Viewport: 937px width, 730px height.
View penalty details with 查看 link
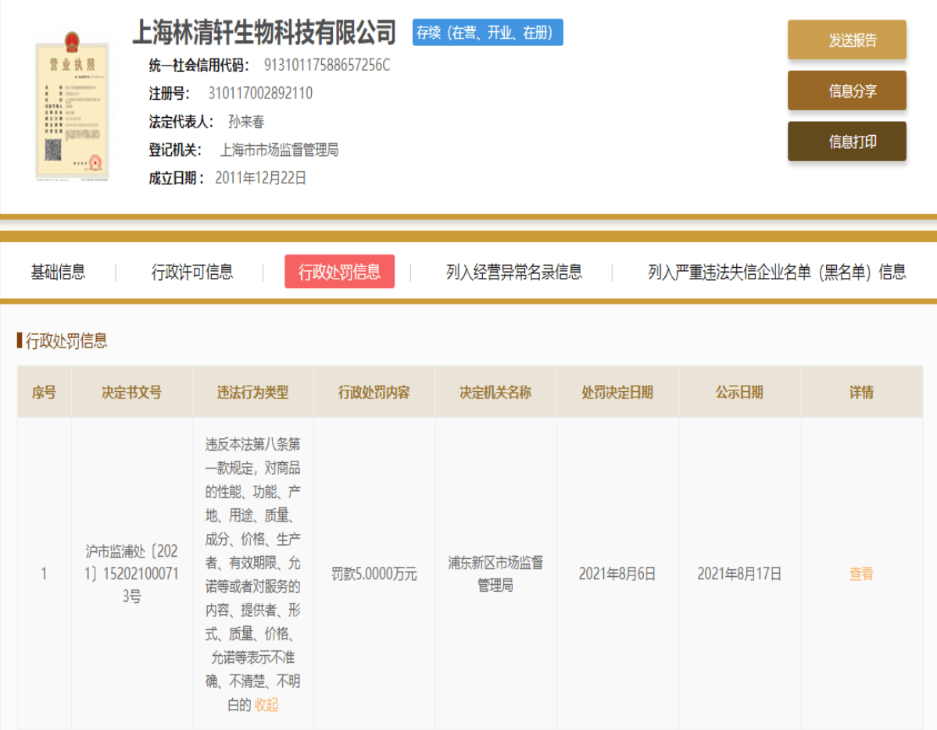pos(860,574)
